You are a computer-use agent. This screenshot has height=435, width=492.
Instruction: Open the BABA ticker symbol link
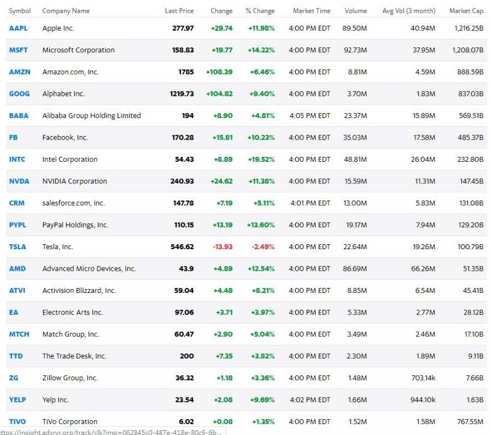point(19,116)
